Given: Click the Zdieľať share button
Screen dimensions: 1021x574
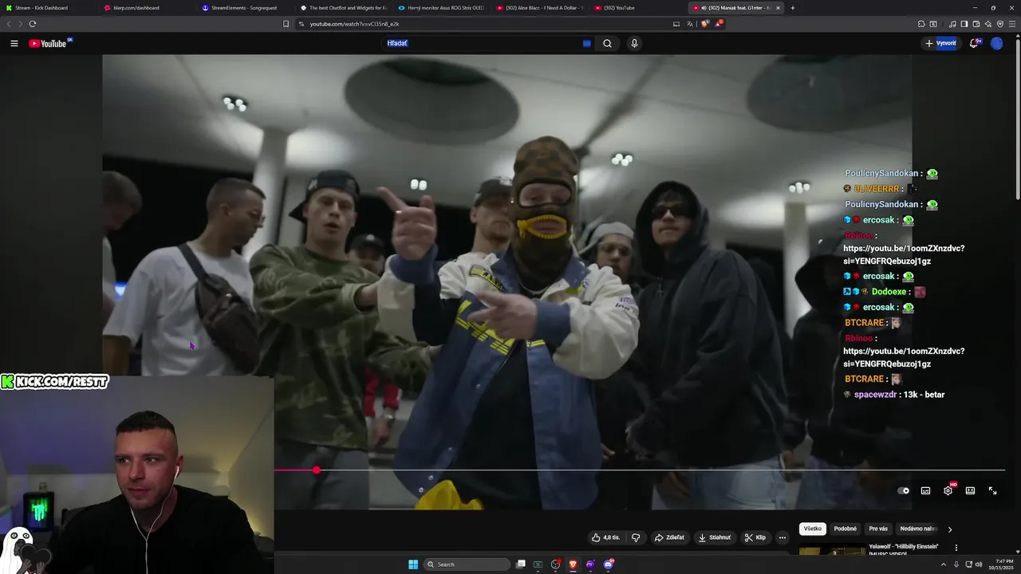Looking at the screenshot, I should pos(669,537).
